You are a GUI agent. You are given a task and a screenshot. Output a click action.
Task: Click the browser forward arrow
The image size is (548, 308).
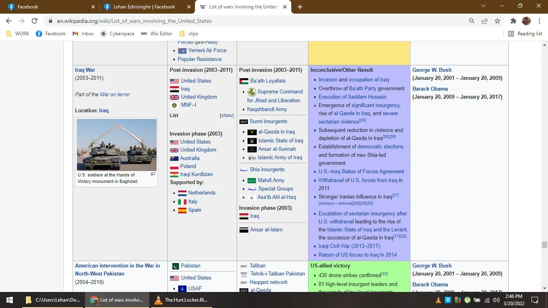pyautogui.click(x=22, y=21)
